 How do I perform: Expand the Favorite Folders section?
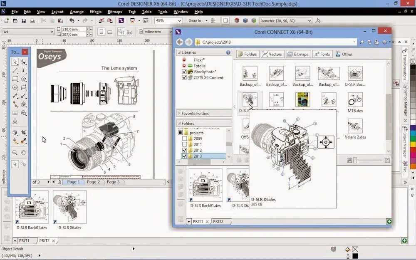point(179,113)
